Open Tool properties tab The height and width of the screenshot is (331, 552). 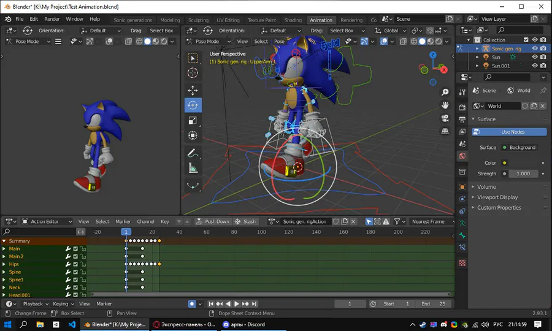tap(462, 92)
